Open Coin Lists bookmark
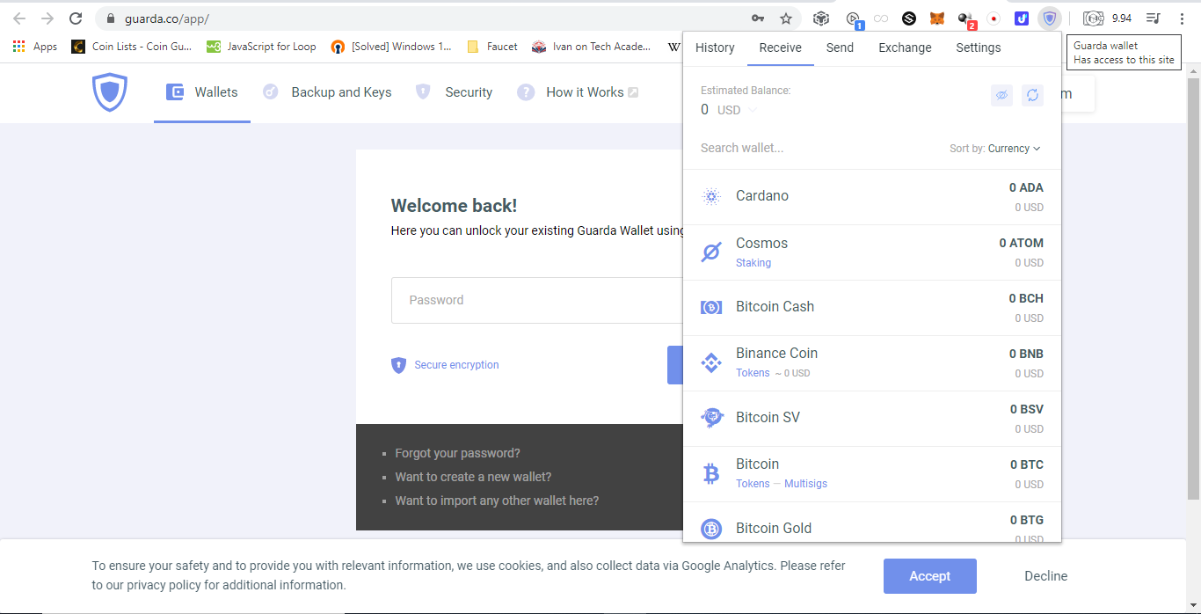The height and width of the screenshot is (614, 1201). coord(131,47)
